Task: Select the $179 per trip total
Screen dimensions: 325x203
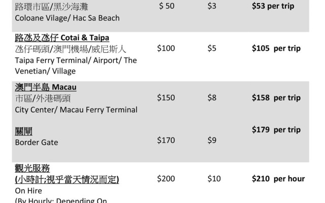Action: click(x=276, y=130)
